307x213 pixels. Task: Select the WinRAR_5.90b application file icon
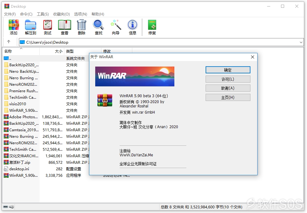pyautogui.click(x=6, y=175)
